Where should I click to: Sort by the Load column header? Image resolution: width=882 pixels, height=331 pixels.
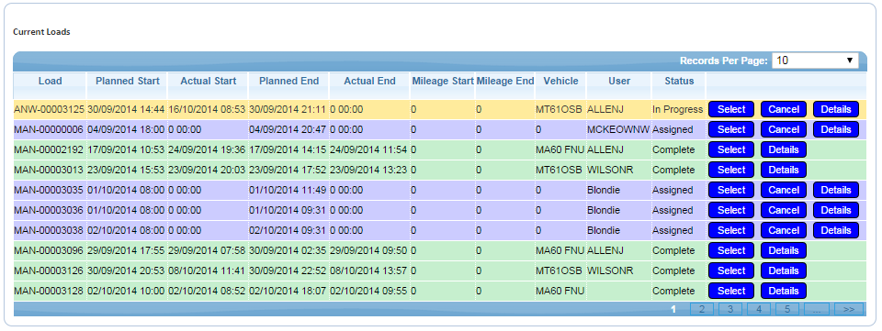point(50,82)
